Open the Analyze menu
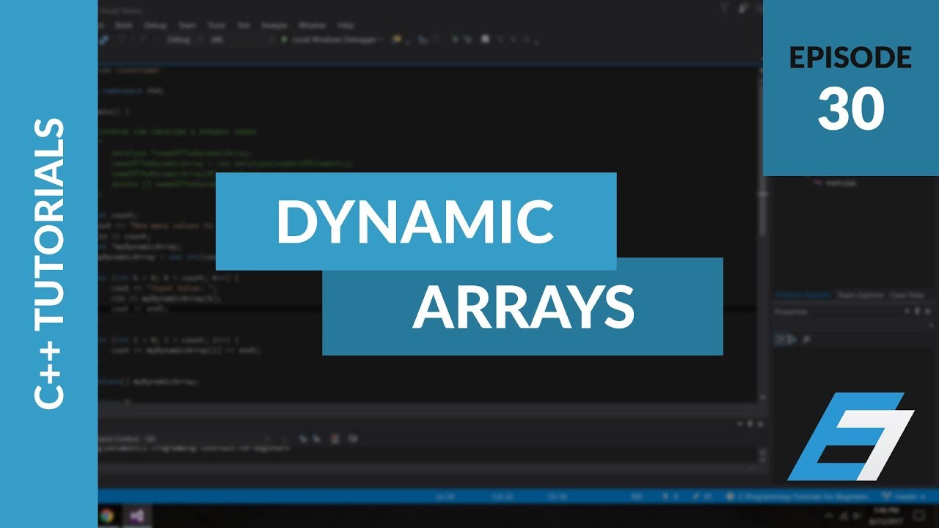This screenshot has height=528, width=939. pyautogui.click(x=274, y=25)
